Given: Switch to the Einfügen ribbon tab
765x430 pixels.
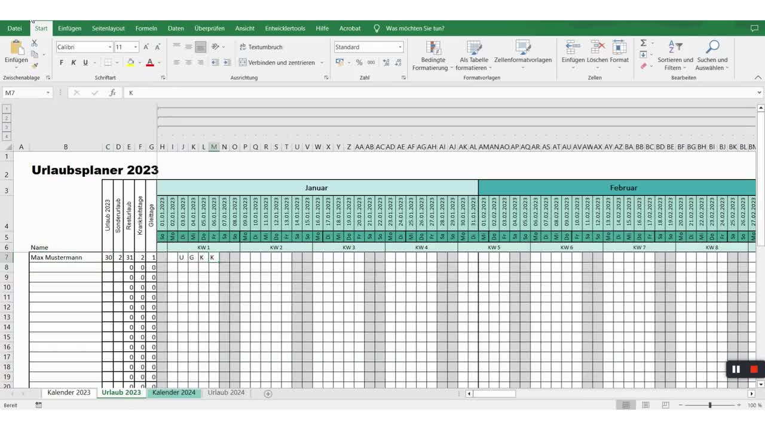Looking at the screenshot, I should 70,28.
